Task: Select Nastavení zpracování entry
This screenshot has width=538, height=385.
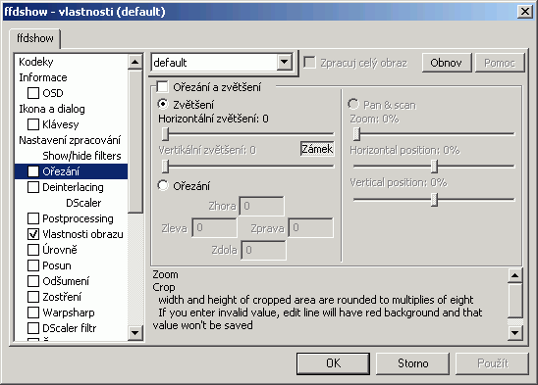Action: coord(70,140)
